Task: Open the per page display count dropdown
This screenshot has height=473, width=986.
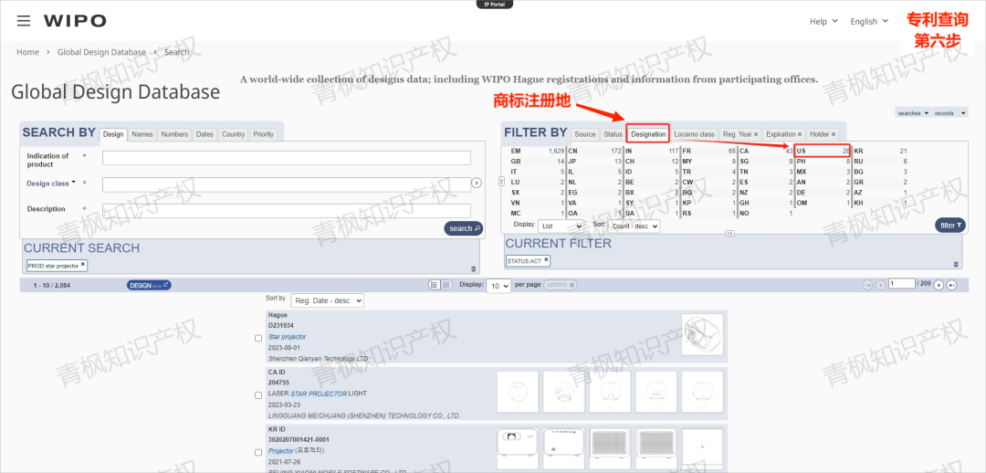Action: point(498,286)
